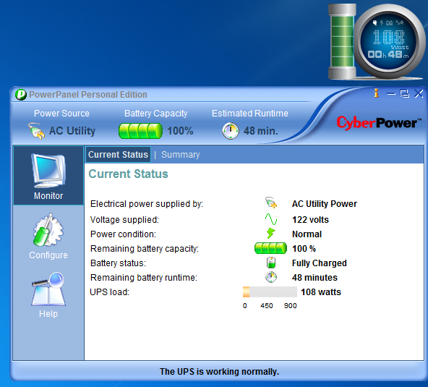Open the Monitor section in sidebar
Viewport: 428px width, 387px height.
pos(48,176)
